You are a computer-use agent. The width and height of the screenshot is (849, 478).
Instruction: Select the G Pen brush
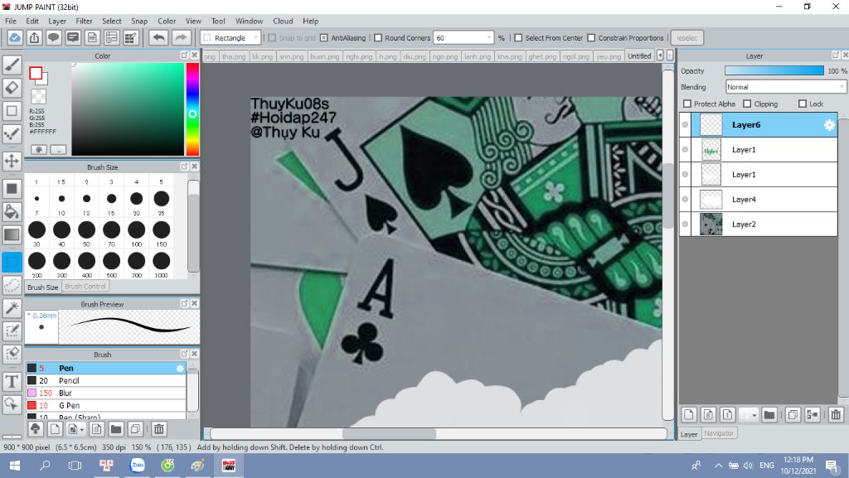[x=105, y=406]
